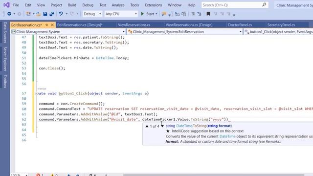Switch to the SecretaryPanel.cs tab
313x176 pixels.
tap(281, 25)
